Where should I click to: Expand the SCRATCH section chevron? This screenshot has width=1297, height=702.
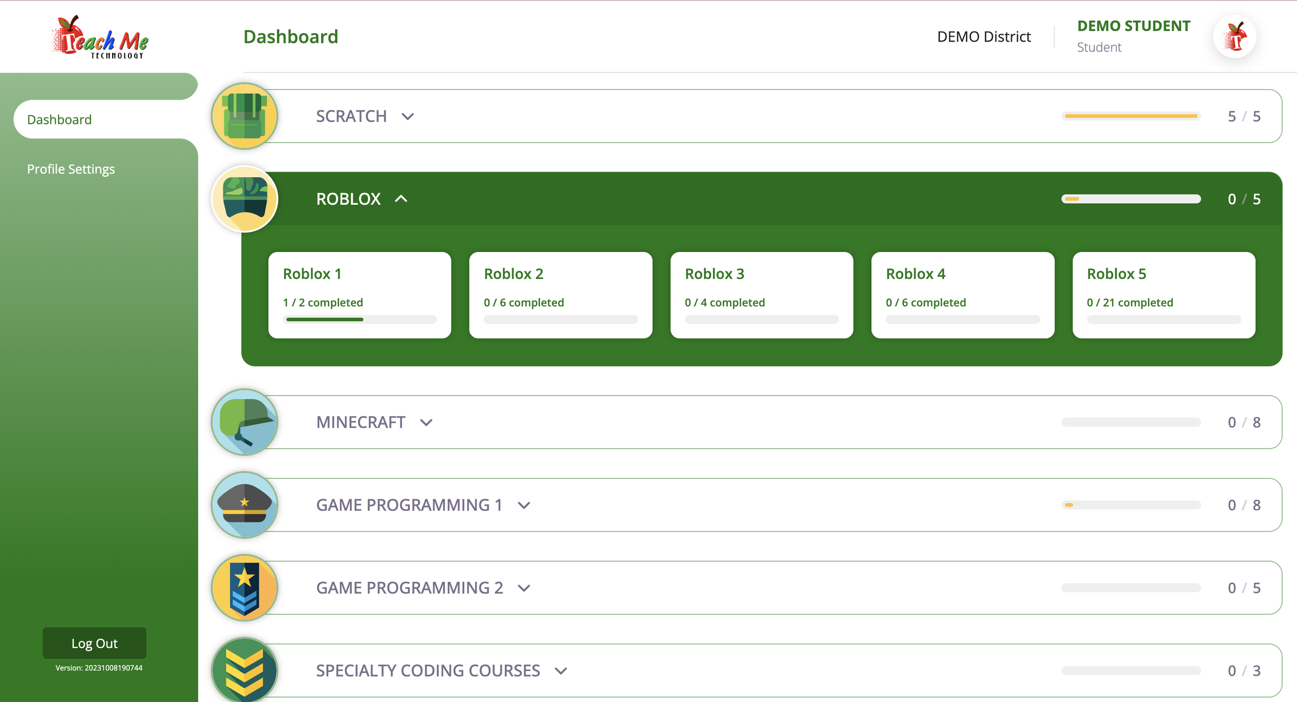[408, 117]
